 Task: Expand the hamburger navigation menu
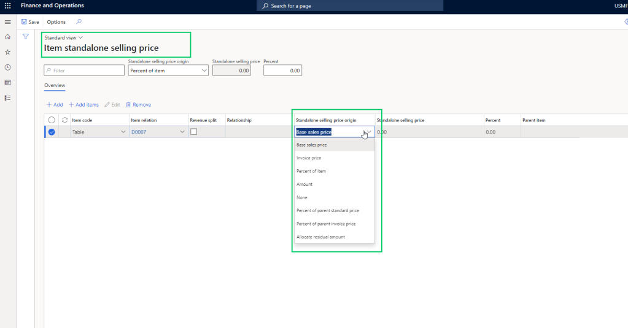(7, 22)
